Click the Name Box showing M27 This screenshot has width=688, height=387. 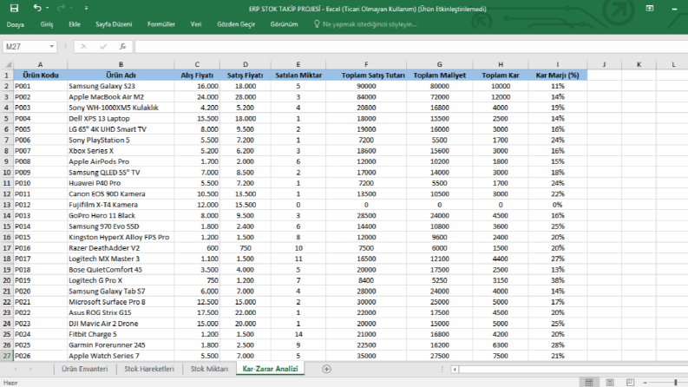click(x=25, y=47)
